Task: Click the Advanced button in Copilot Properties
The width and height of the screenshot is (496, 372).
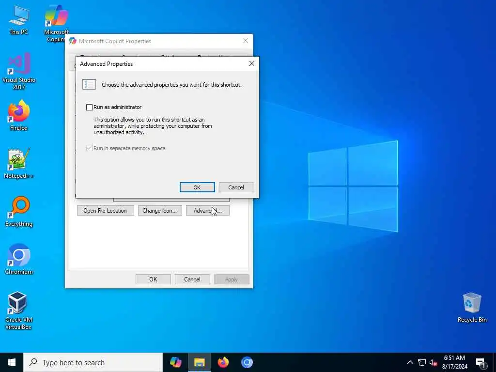Action: (x=207, y=211)
